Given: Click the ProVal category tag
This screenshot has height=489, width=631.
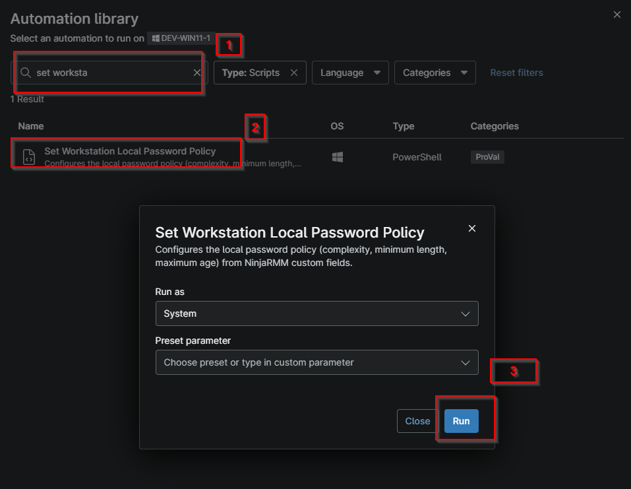Looking at the screenshot, I should pos(487,157).
